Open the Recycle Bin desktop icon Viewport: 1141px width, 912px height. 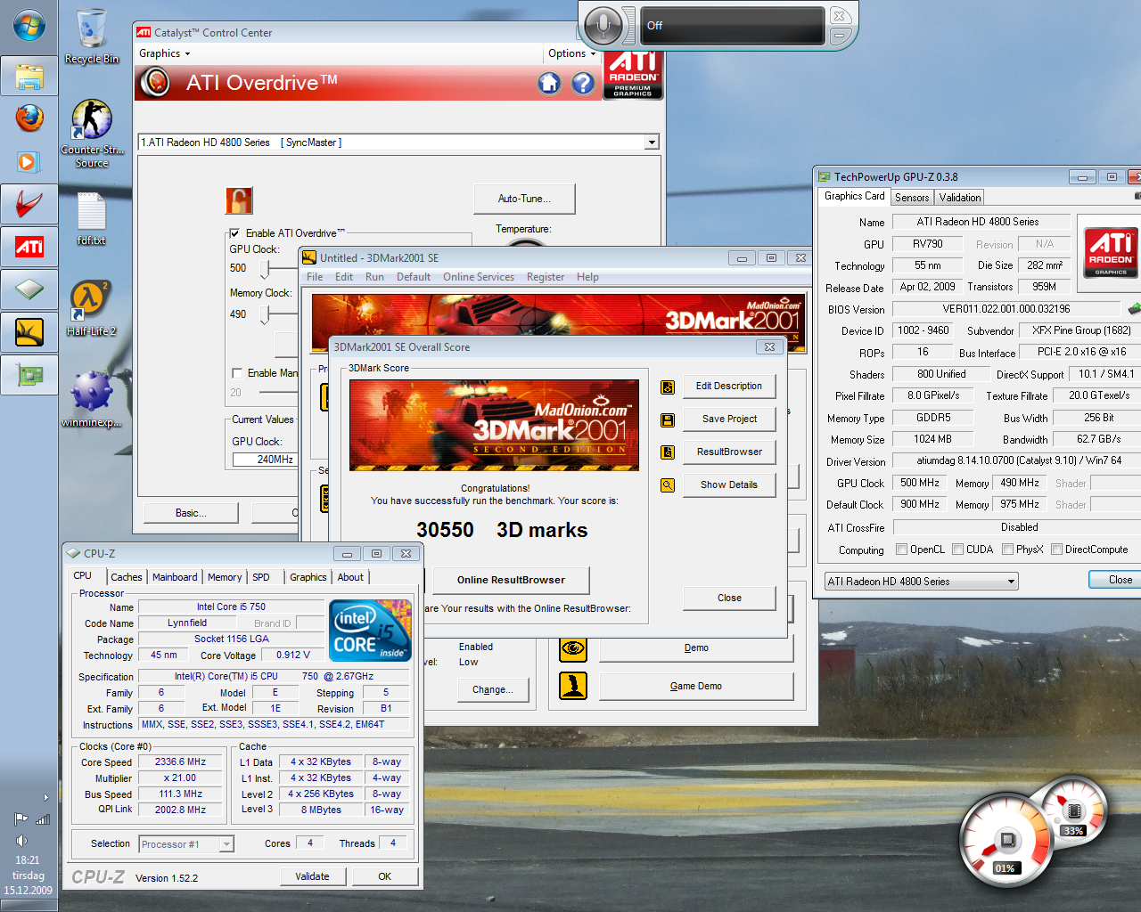[92, 37]
